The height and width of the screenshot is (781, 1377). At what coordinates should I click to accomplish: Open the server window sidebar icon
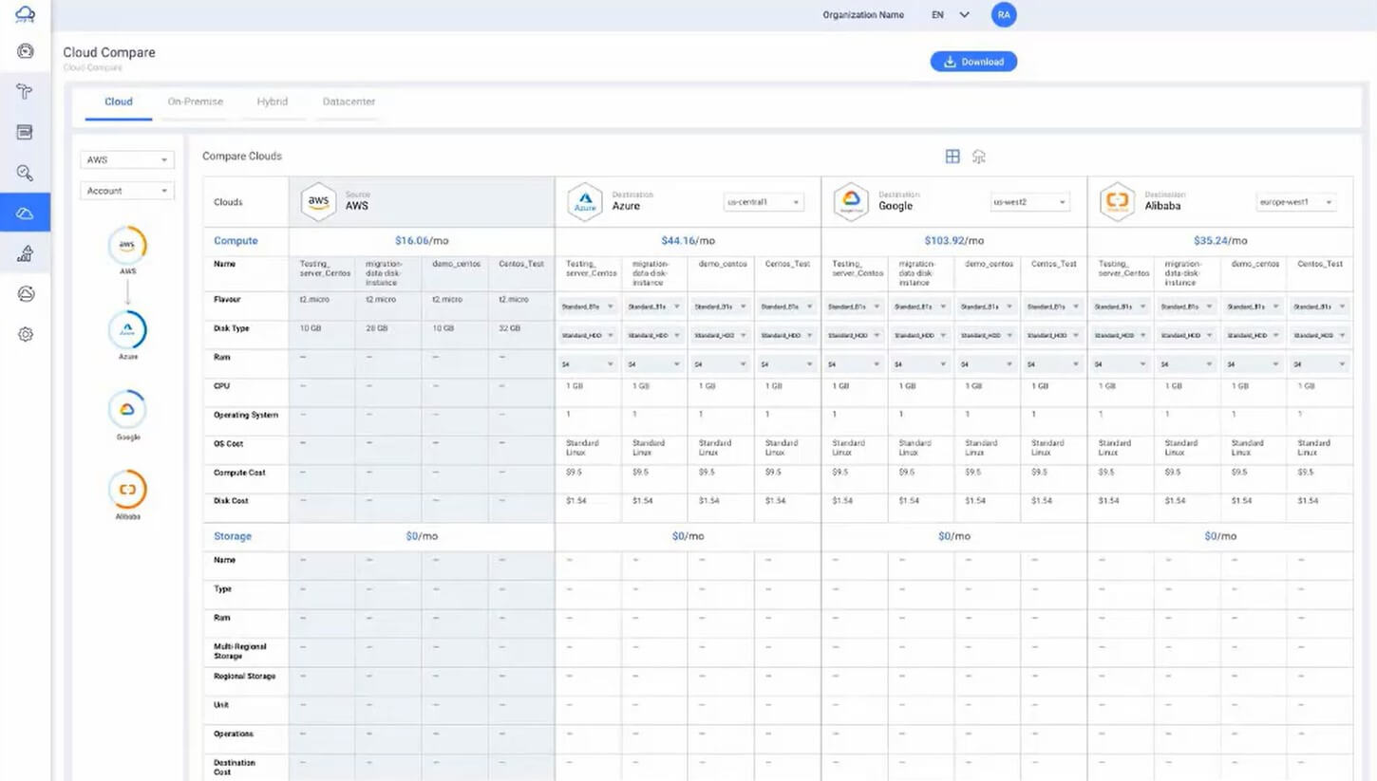click(26, 132)
